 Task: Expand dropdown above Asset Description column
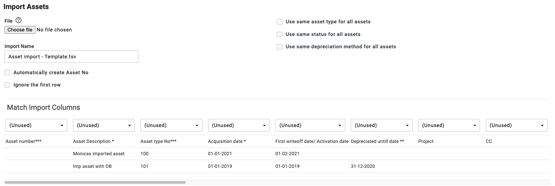tap(104, 125)
